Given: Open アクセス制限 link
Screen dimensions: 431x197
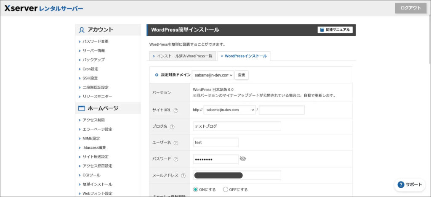Looking at the screenshot, I should [x=93, y=120].
